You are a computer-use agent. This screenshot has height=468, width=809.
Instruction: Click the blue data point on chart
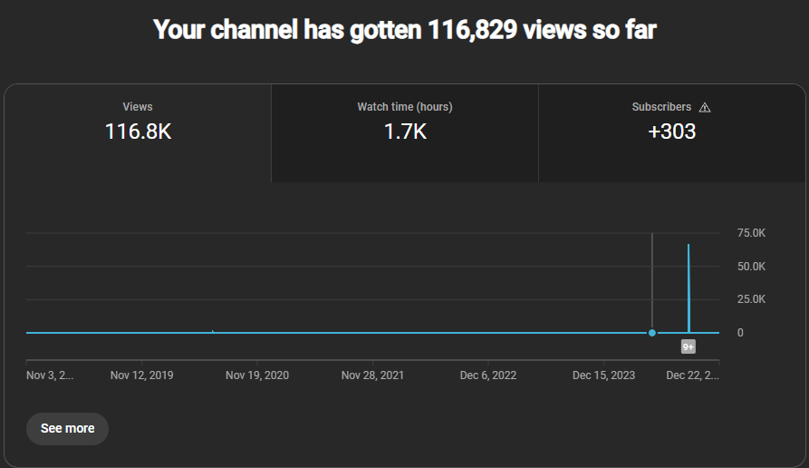tap(652, 333)
